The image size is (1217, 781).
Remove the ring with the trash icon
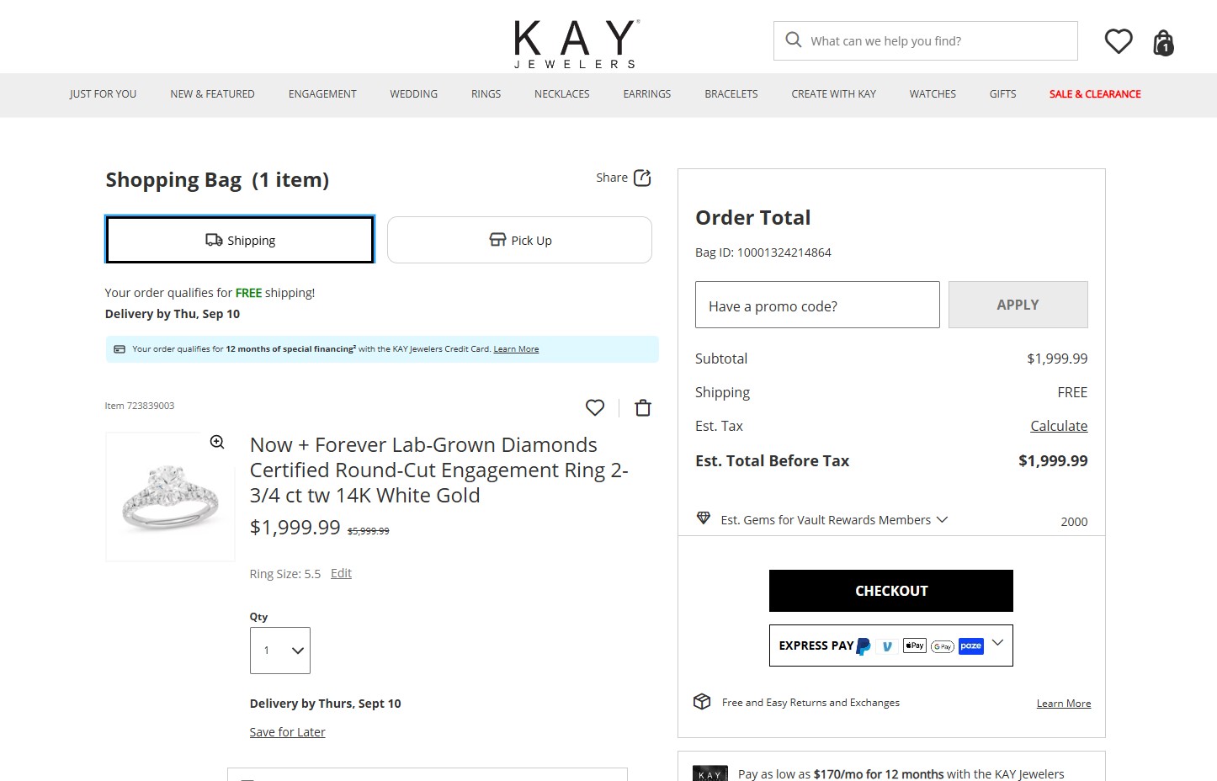pos(643,407)
